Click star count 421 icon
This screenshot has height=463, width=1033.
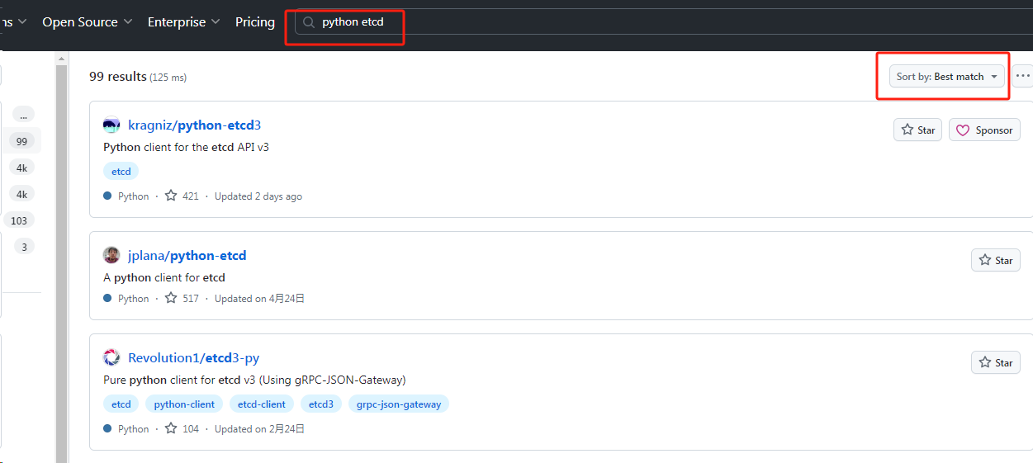171,196
